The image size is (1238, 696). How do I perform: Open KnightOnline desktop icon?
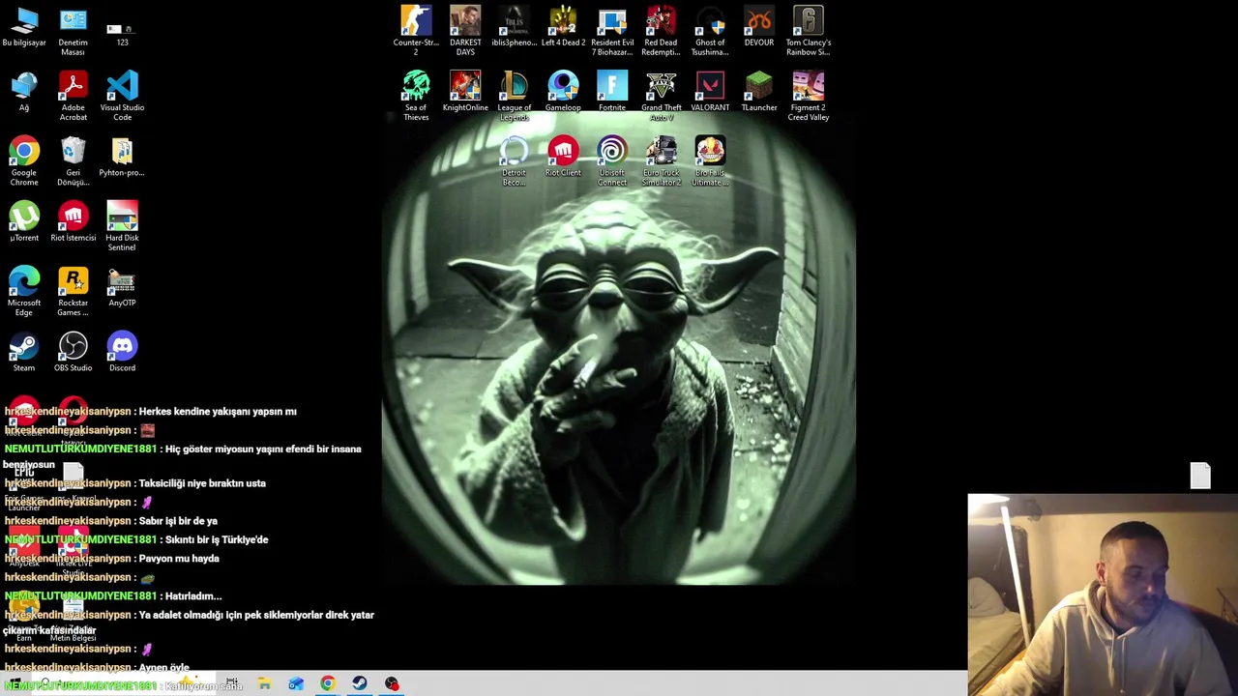point(465,93)
